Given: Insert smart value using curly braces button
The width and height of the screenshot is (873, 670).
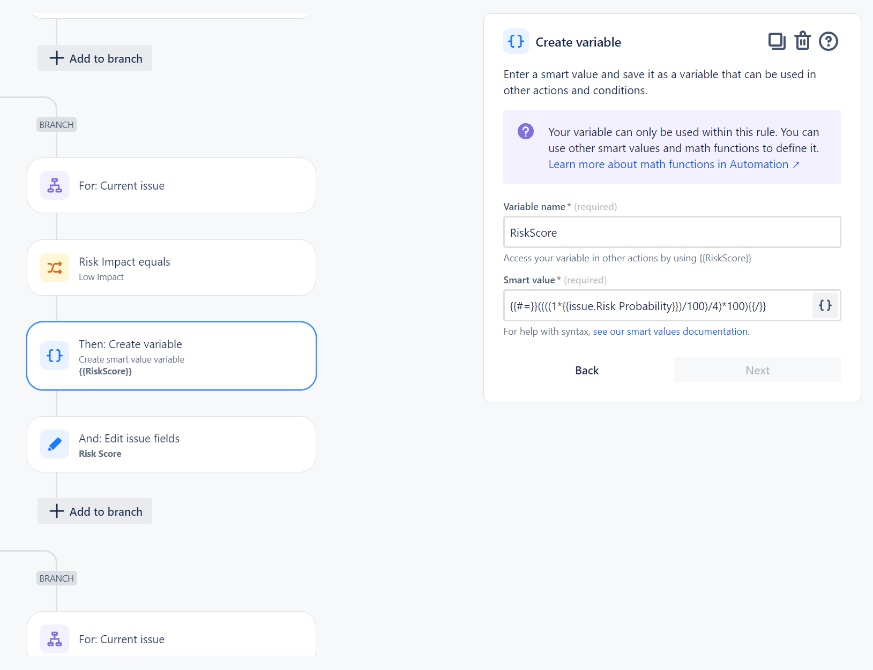Looking at the screenshot, I should 825,305.
